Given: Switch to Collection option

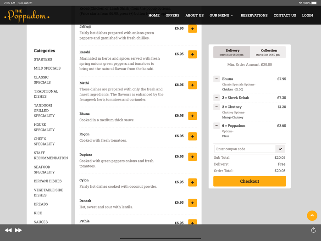Looking at the screenshot, I should tap(268, 52).
